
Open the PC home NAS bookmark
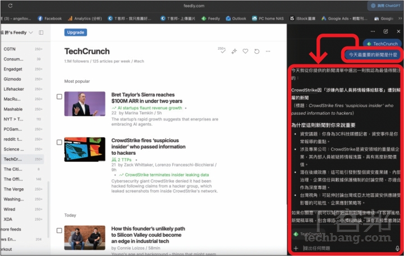click(x=268, y=18)
